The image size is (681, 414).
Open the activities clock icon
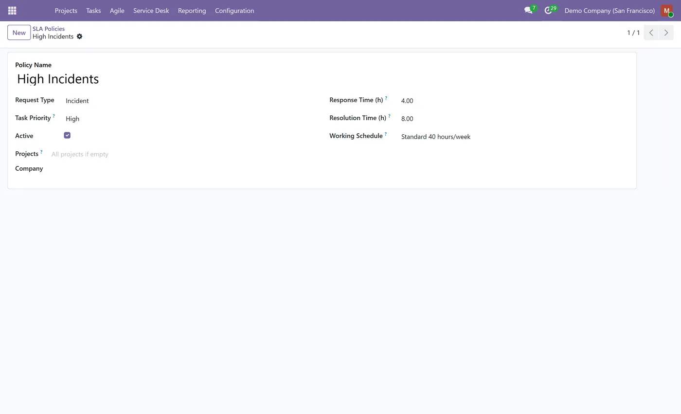(548, 10)
